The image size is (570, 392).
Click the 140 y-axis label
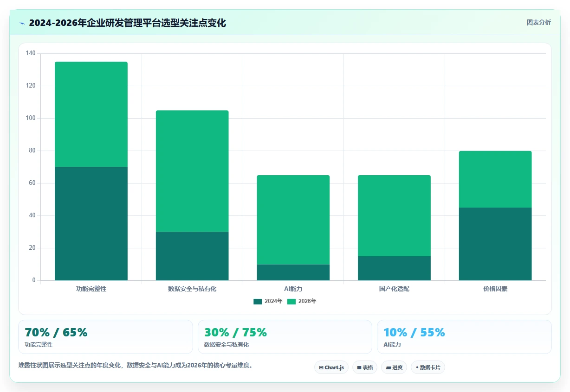pos(31,53)
